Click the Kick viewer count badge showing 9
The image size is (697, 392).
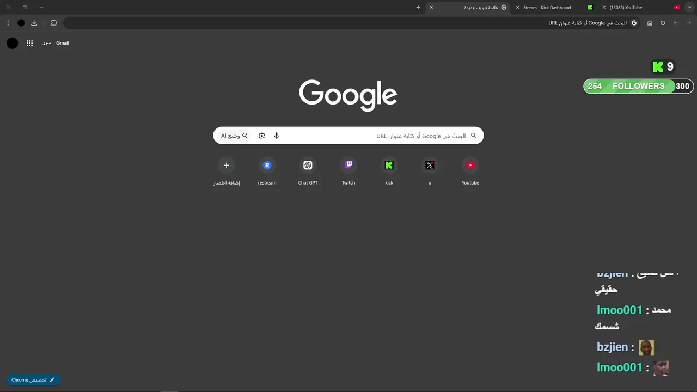(x=663, y=67)
